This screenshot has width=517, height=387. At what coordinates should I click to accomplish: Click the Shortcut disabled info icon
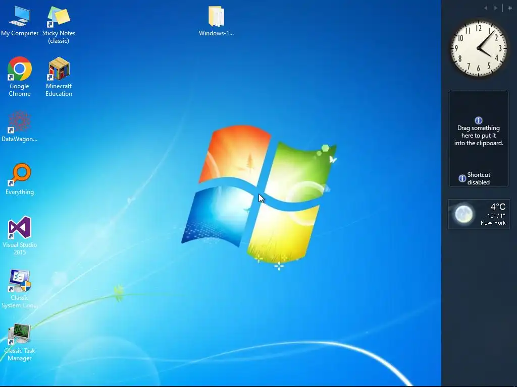(x=462, y=178)
